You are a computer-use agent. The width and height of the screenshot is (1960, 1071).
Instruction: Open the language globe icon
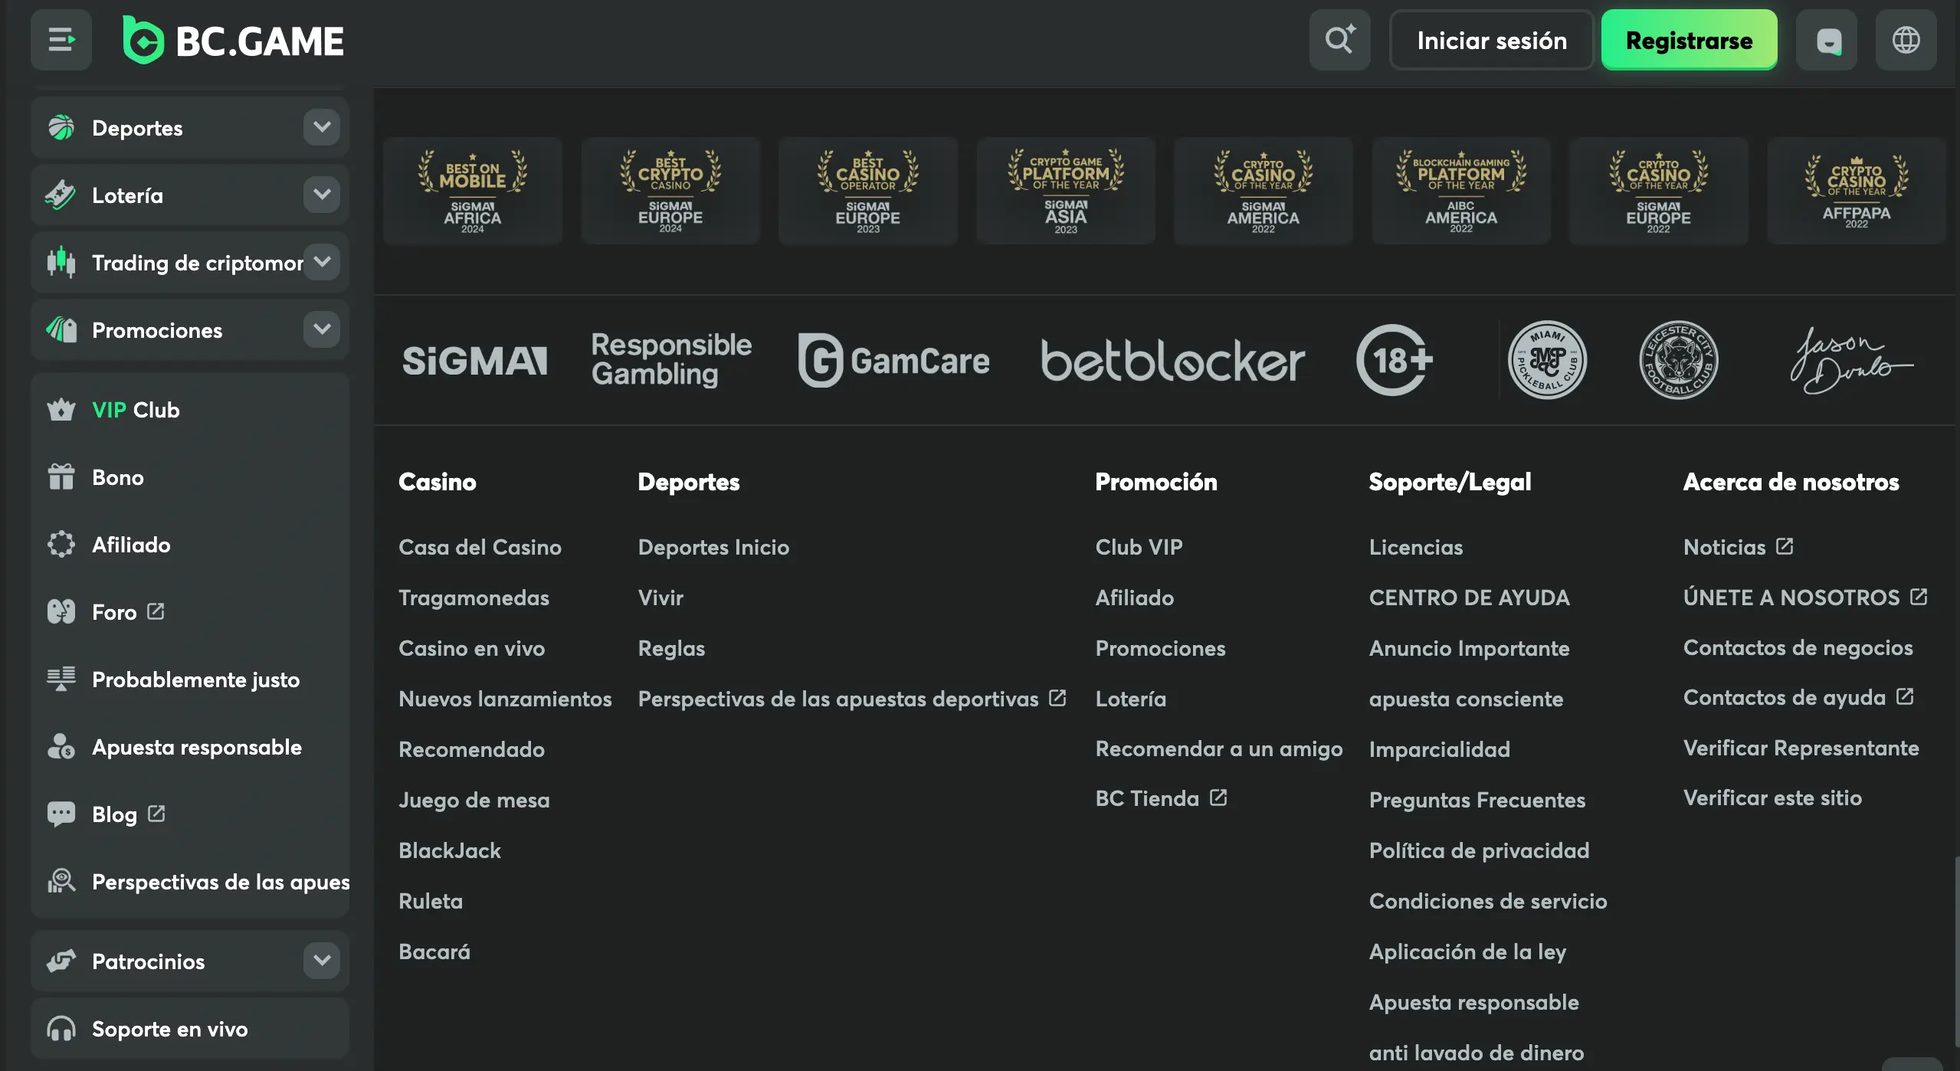pos(1906,40)
